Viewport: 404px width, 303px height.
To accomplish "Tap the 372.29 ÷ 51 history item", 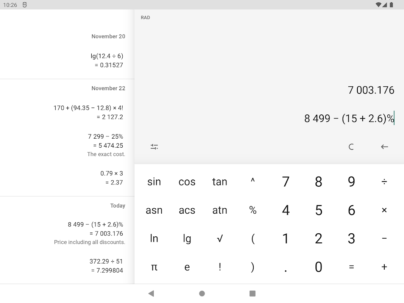I will [106, 266].
